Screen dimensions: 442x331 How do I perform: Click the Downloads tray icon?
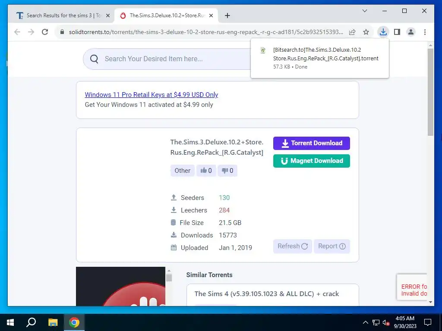[x=174, y=235]
